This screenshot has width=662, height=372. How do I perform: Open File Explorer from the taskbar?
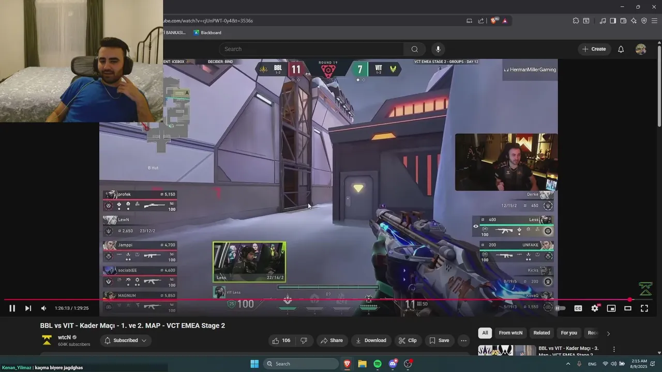(x=362, y=364)
